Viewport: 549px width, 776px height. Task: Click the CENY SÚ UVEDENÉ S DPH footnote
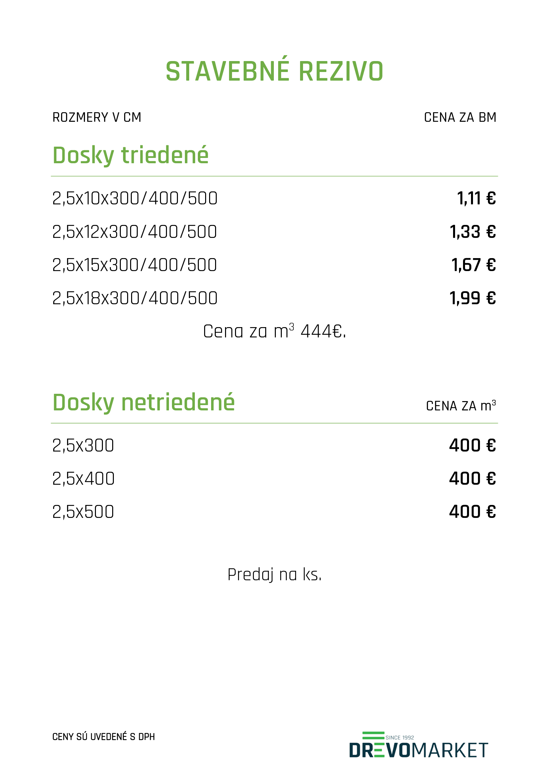coord(104,737)
